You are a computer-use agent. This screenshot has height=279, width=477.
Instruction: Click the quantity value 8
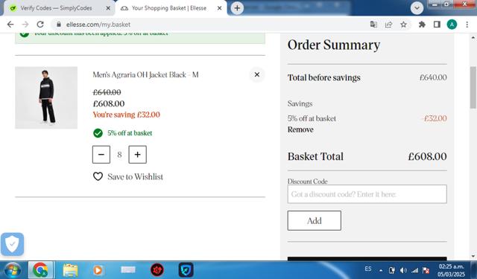point(119,155)
